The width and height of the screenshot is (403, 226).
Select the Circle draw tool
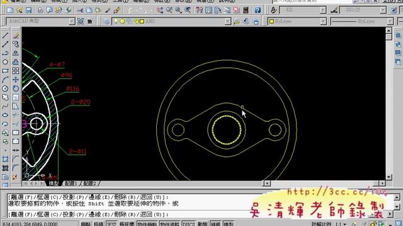coord(5,89)
